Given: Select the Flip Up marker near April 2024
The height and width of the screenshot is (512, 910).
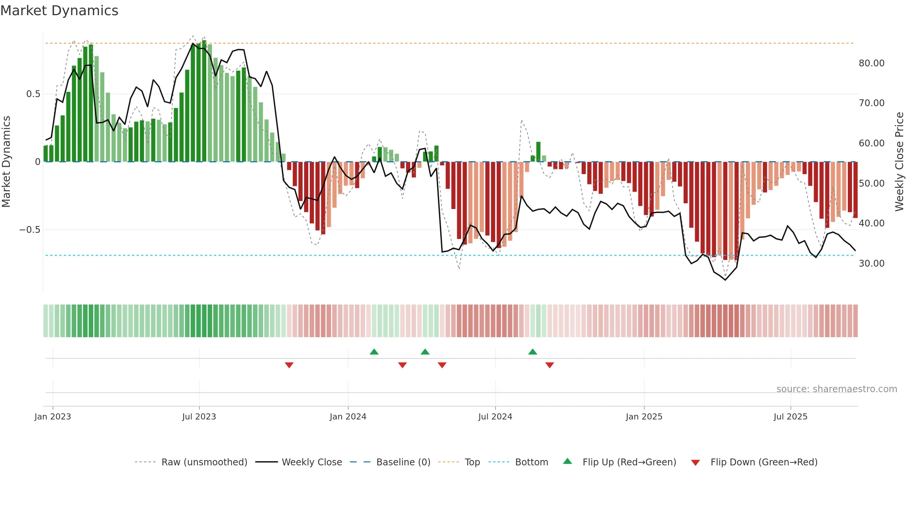Looking at the screenshot, I should point(425,352).
